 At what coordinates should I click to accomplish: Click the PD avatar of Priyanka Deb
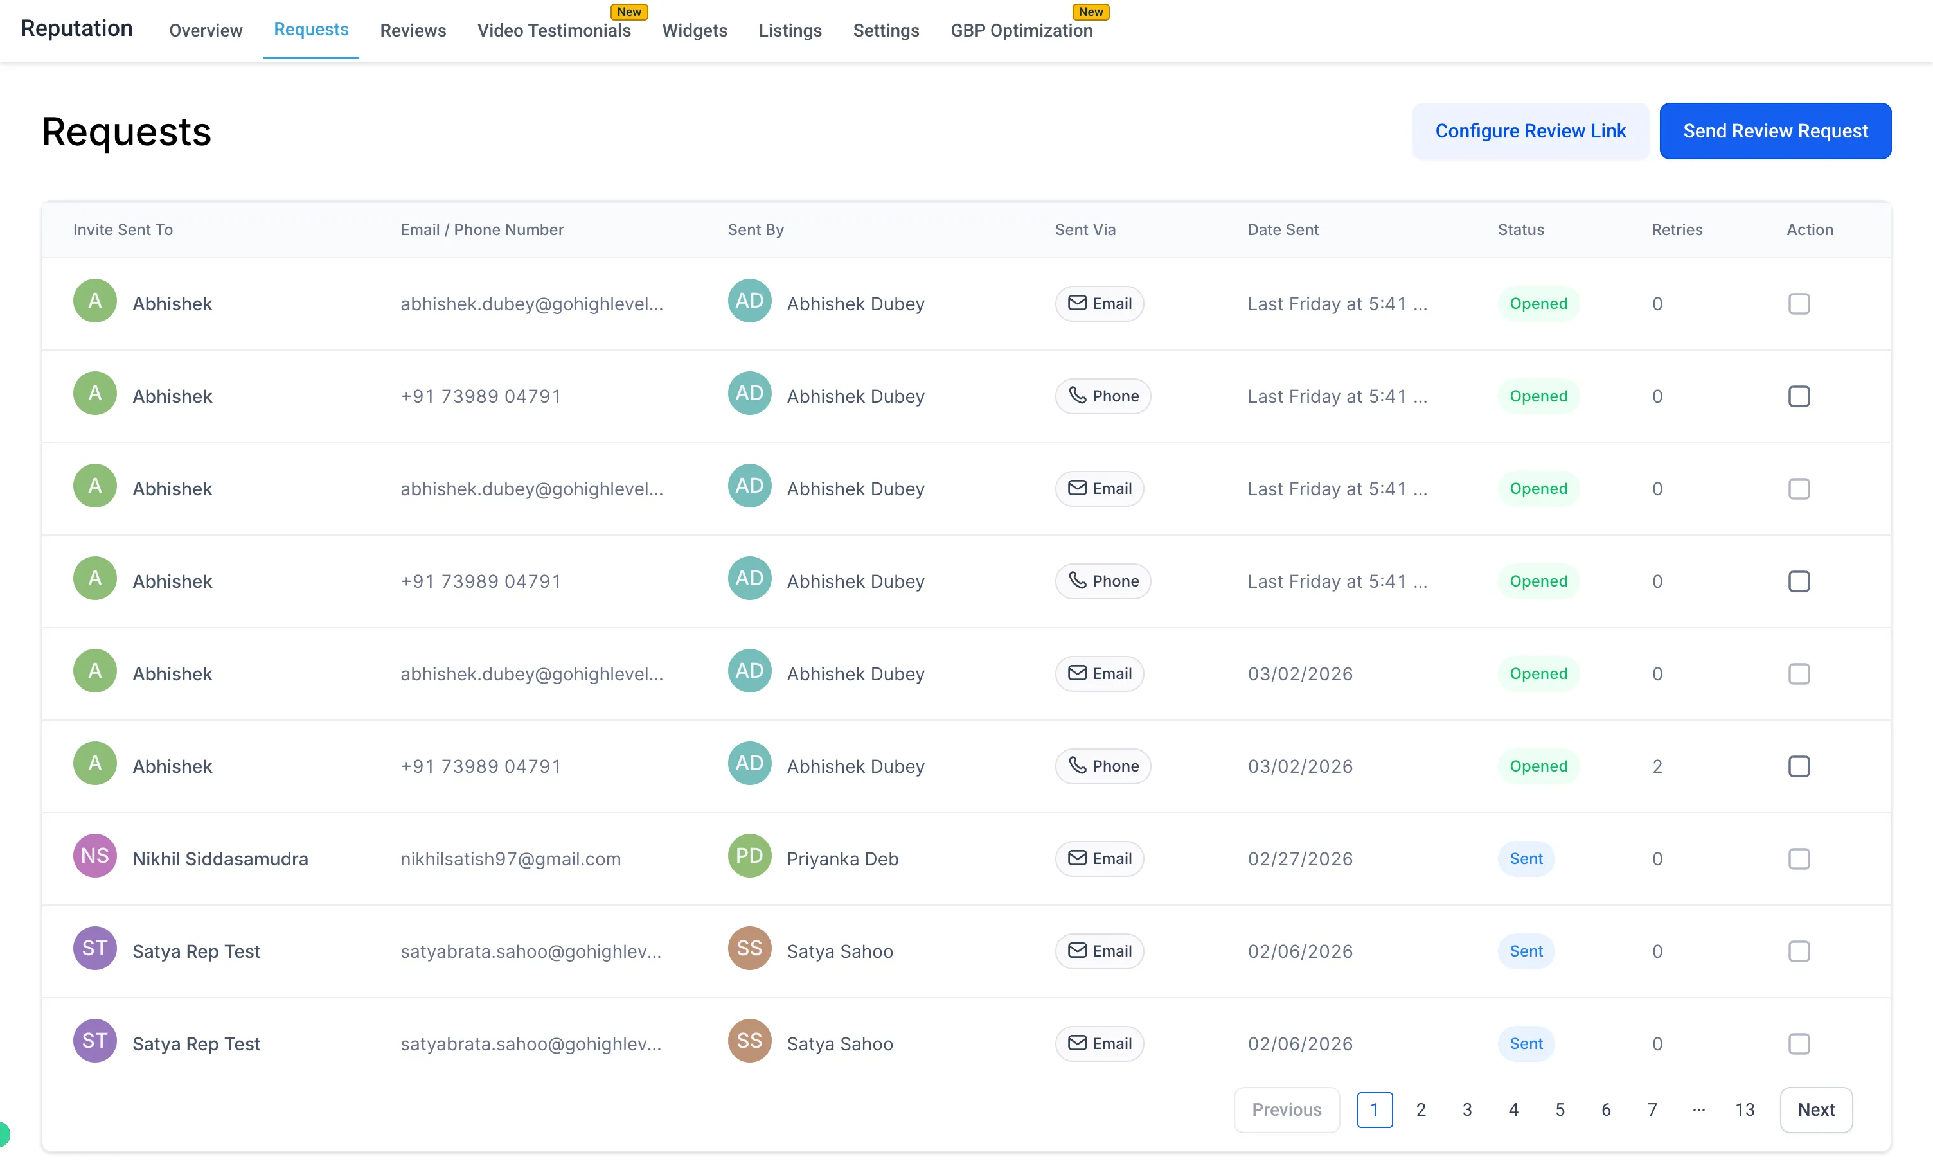coord(749,856)
